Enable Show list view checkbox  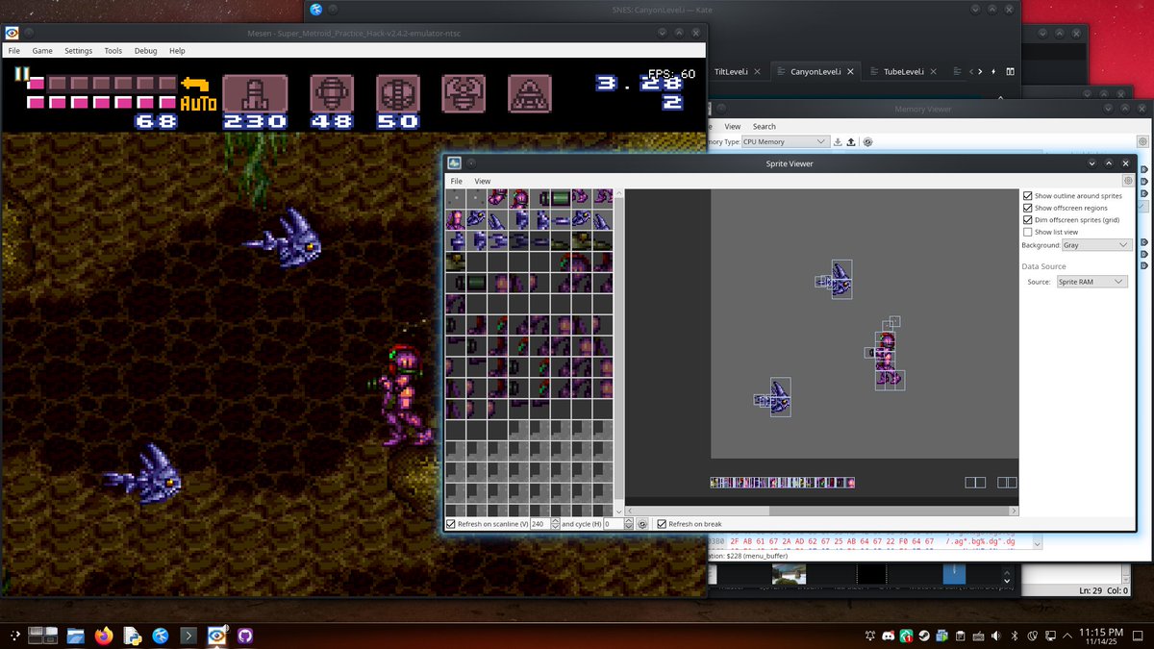click(x=1028, y=232)
